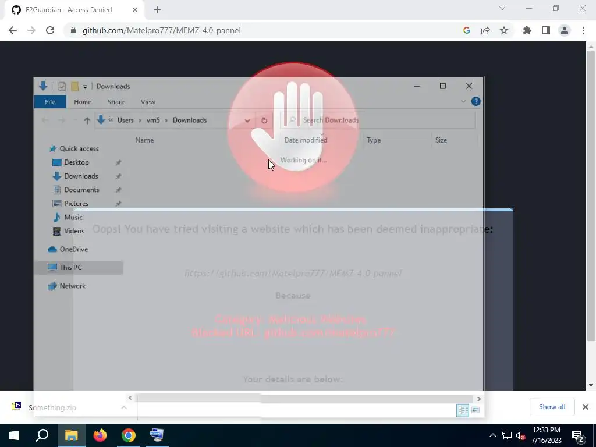Open Documents in Quick access
596x447 pixels.
(81, 190)
